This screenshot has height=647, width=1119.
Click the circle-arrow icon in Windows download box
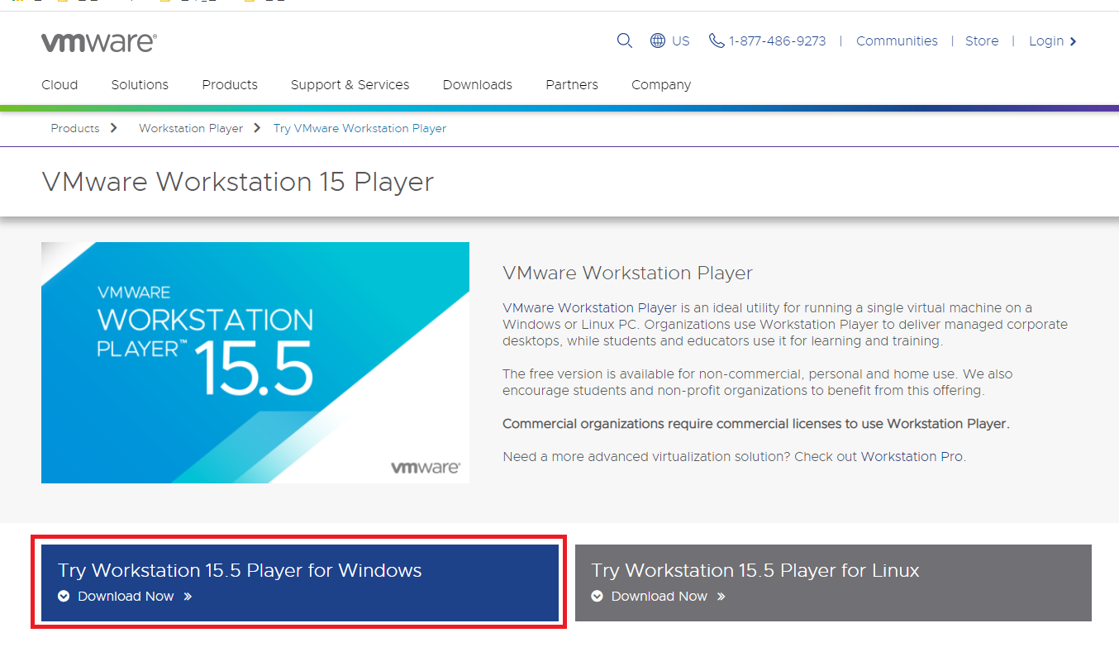[x=64, y=596]
